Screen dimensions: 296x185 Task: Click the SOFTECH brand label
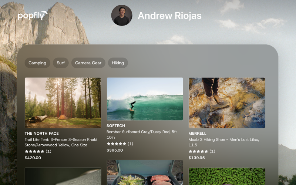[x=116, y=126]
